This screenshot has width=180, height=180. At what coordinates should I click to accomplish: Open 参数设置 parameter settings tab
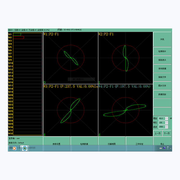(x=57, y=141)
